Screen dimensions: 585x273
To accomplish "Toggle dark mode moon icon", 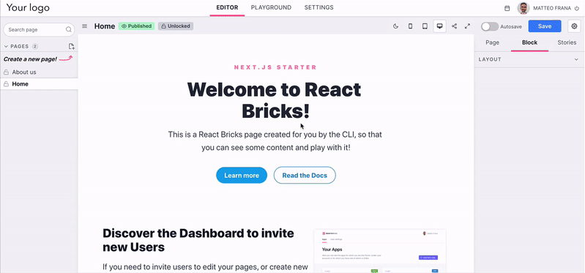I will click(x=396, y=26).
